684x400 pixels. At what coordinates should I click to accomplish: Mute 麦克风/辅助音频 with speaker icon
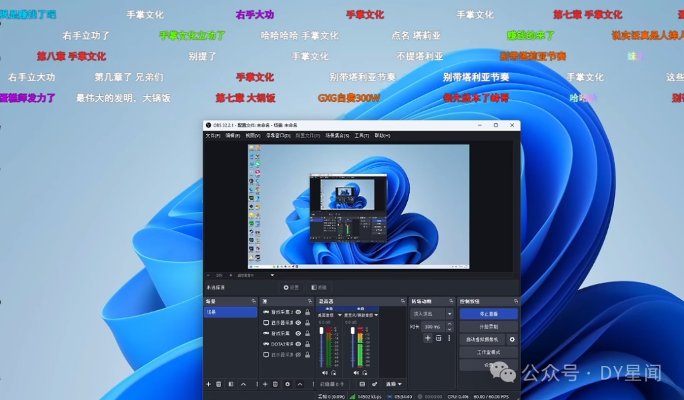[356, 373]
